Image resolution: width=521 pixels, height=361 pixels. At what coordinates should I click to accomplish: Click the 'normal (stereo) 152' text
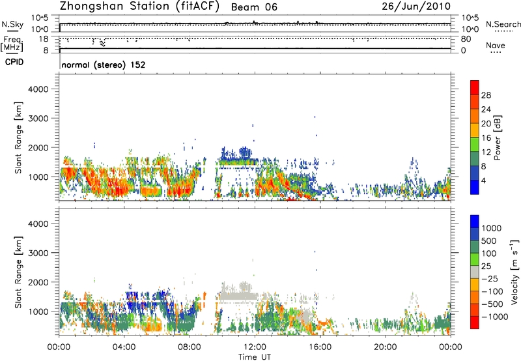coord(104,65)
